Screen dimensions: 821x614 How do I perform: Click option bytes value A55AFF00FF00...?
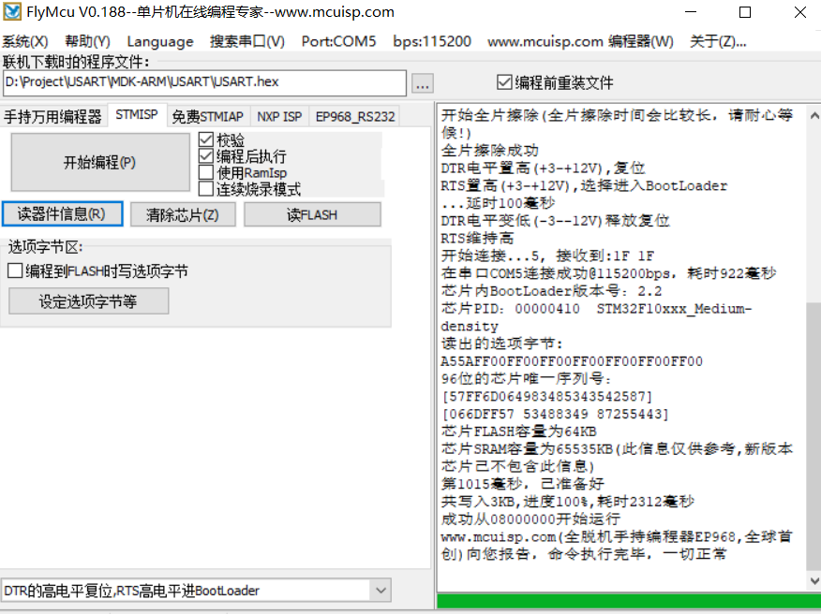(572, 361)
